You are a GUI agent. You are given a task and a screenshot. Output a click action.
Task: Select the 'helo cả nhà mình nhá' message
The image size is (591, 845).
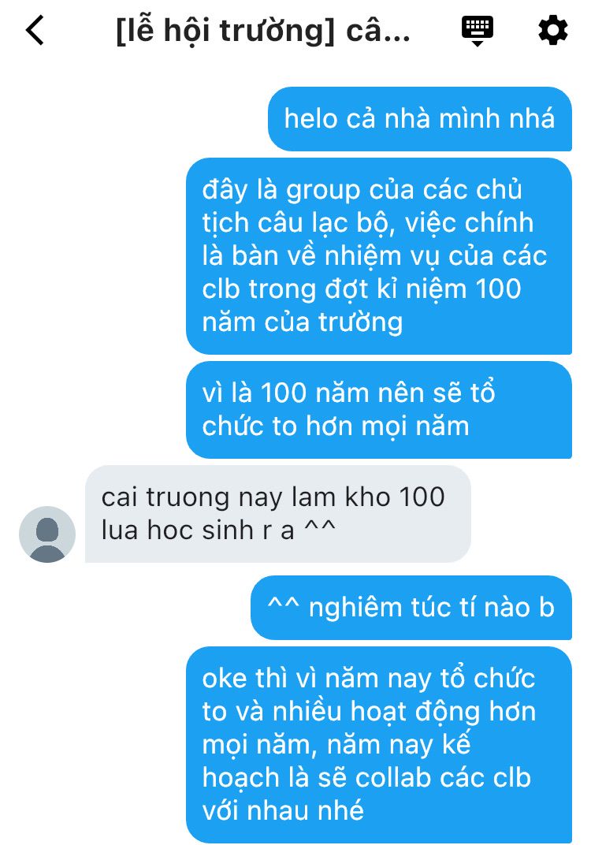420,119
